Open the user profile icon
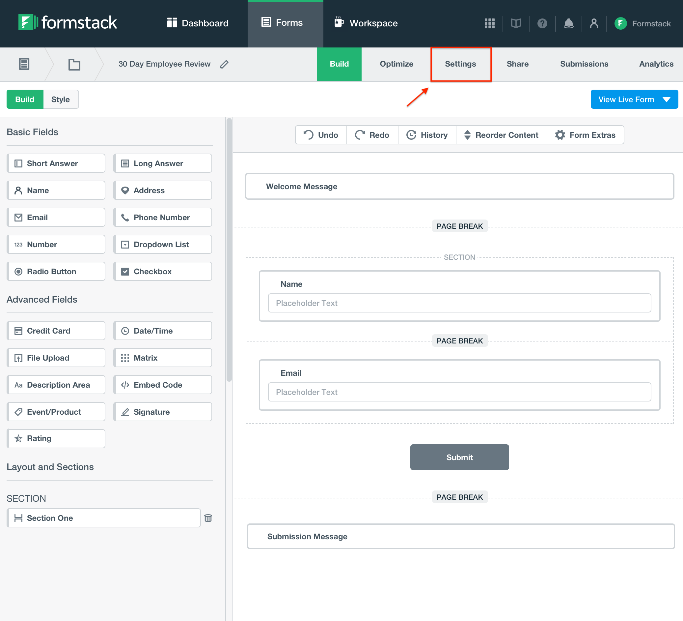 [593, 23]
